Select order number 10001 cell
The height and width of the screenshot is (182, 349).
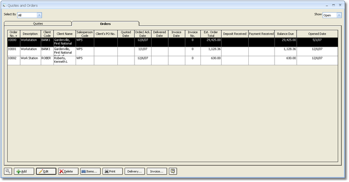point(14,51)
